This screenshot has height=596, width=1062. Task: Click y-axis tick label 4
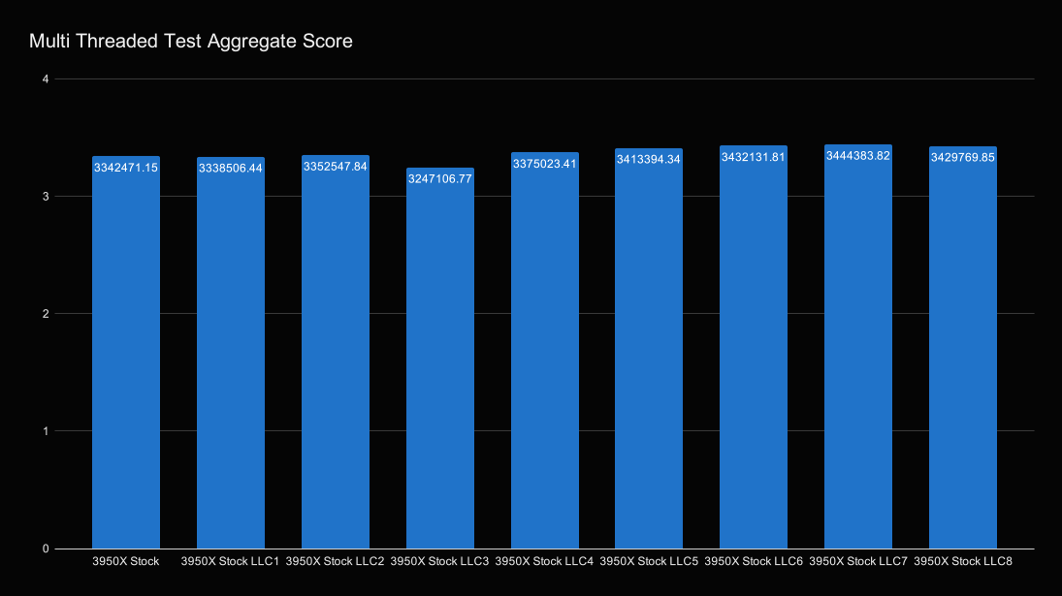46,79
